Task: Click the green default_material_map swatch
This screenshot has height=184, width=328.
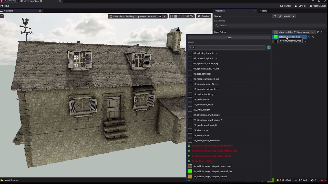Action: click(275, 37)
